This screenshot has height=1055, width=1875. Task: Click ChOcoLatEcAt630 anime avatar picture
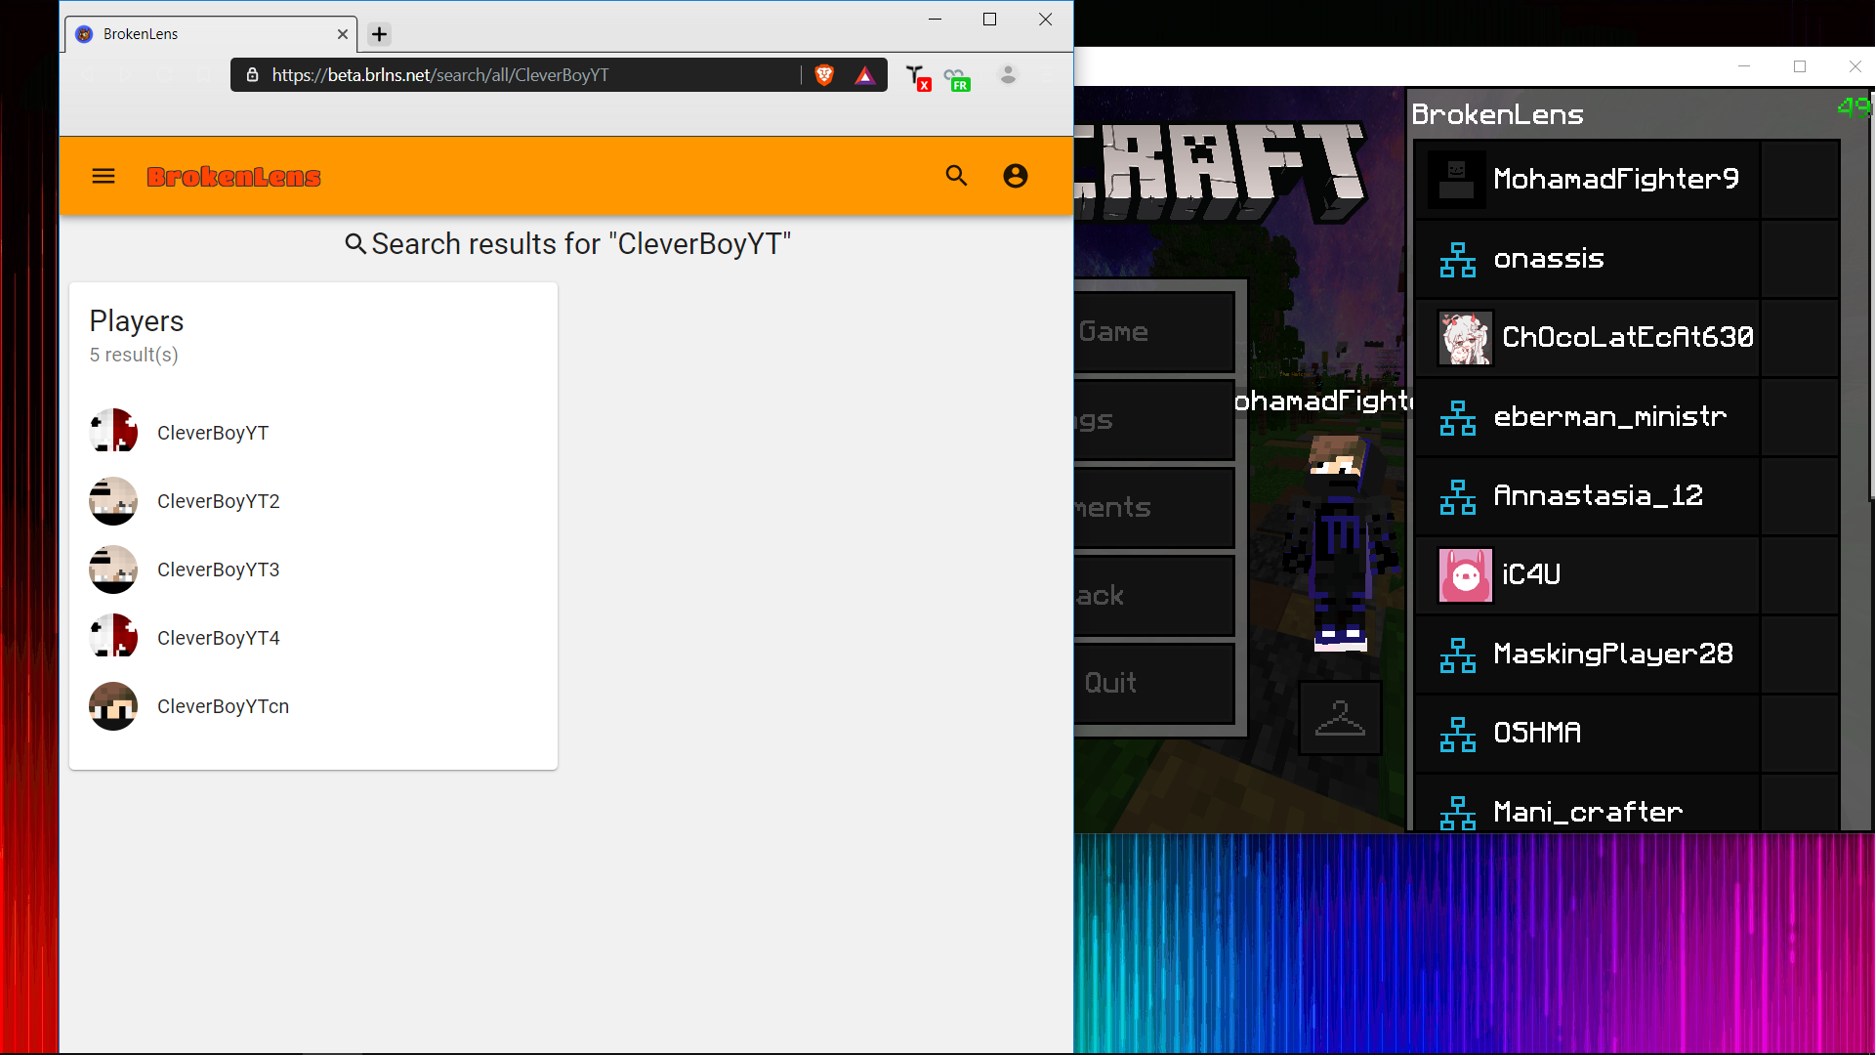point(1465,338)
